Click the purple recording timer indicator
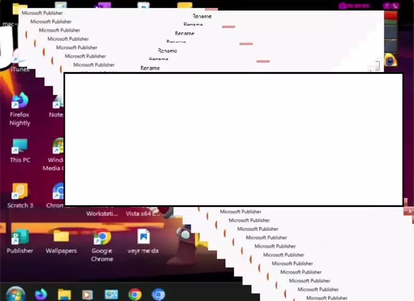Image resolution: width=414 pixels, height=301 pixels. [x=354, y=6]
